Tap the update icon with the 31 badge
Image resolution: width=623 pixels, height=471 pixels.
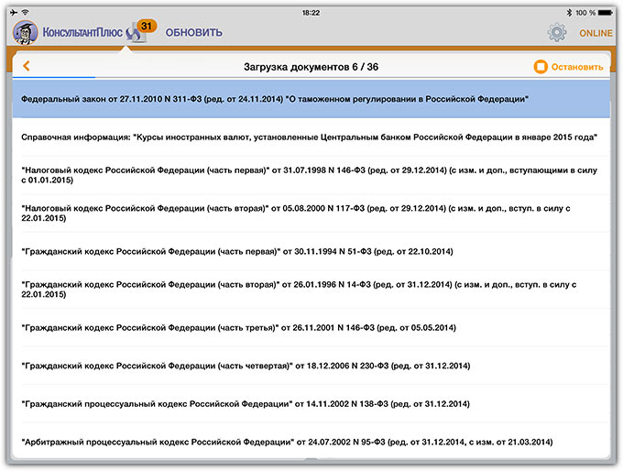click(140, 30)
